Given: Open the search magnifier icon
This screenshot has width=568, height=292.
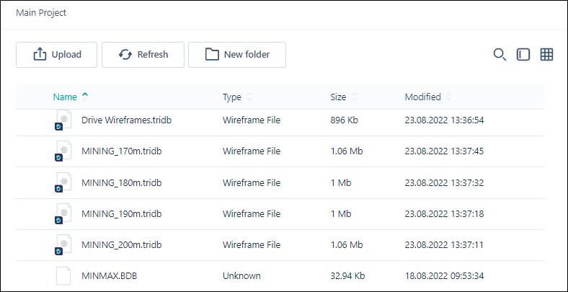Looking at the screenshot, I should click(x=500, y=55).
